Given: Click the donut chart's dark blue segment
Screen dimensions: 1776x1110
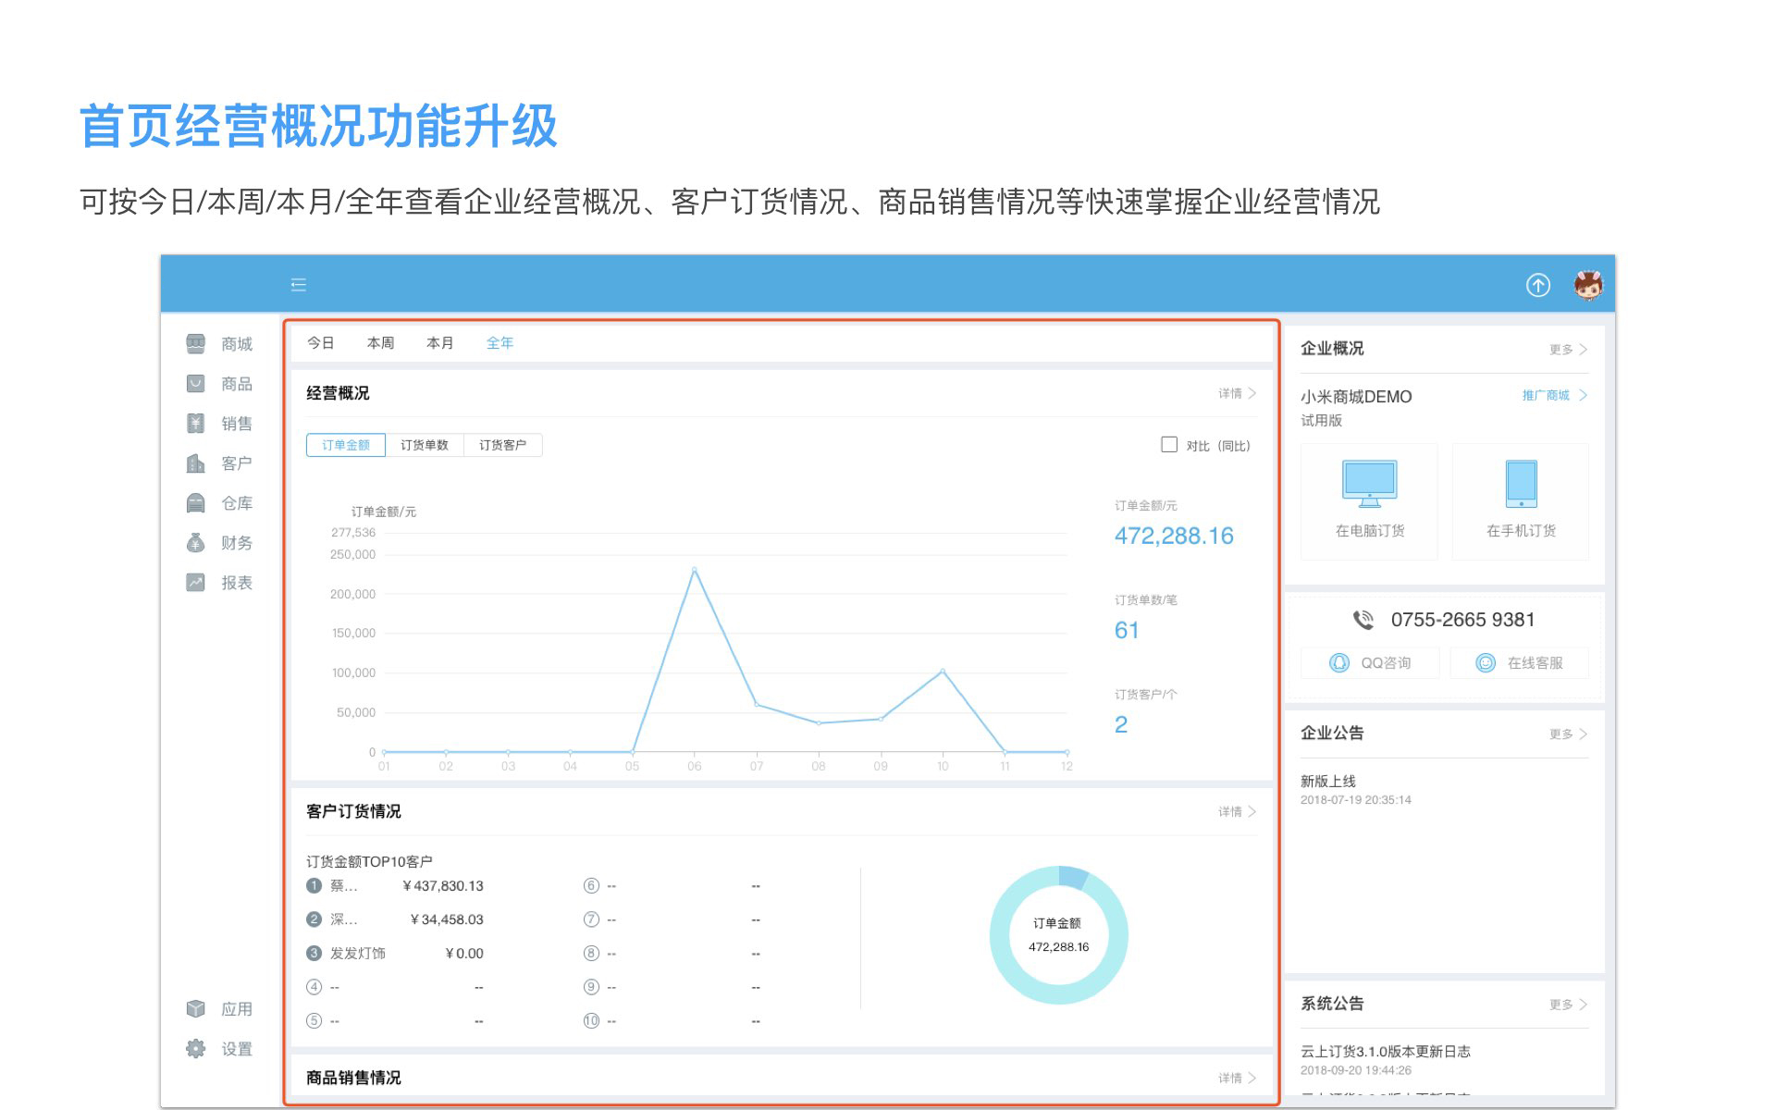Looking at the screenshot, I should point(1073,876).
